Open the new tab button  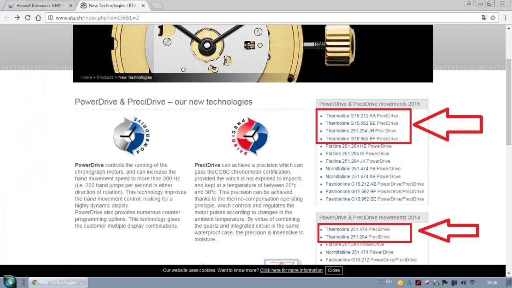pyautogui.click(x=157, y=6)
